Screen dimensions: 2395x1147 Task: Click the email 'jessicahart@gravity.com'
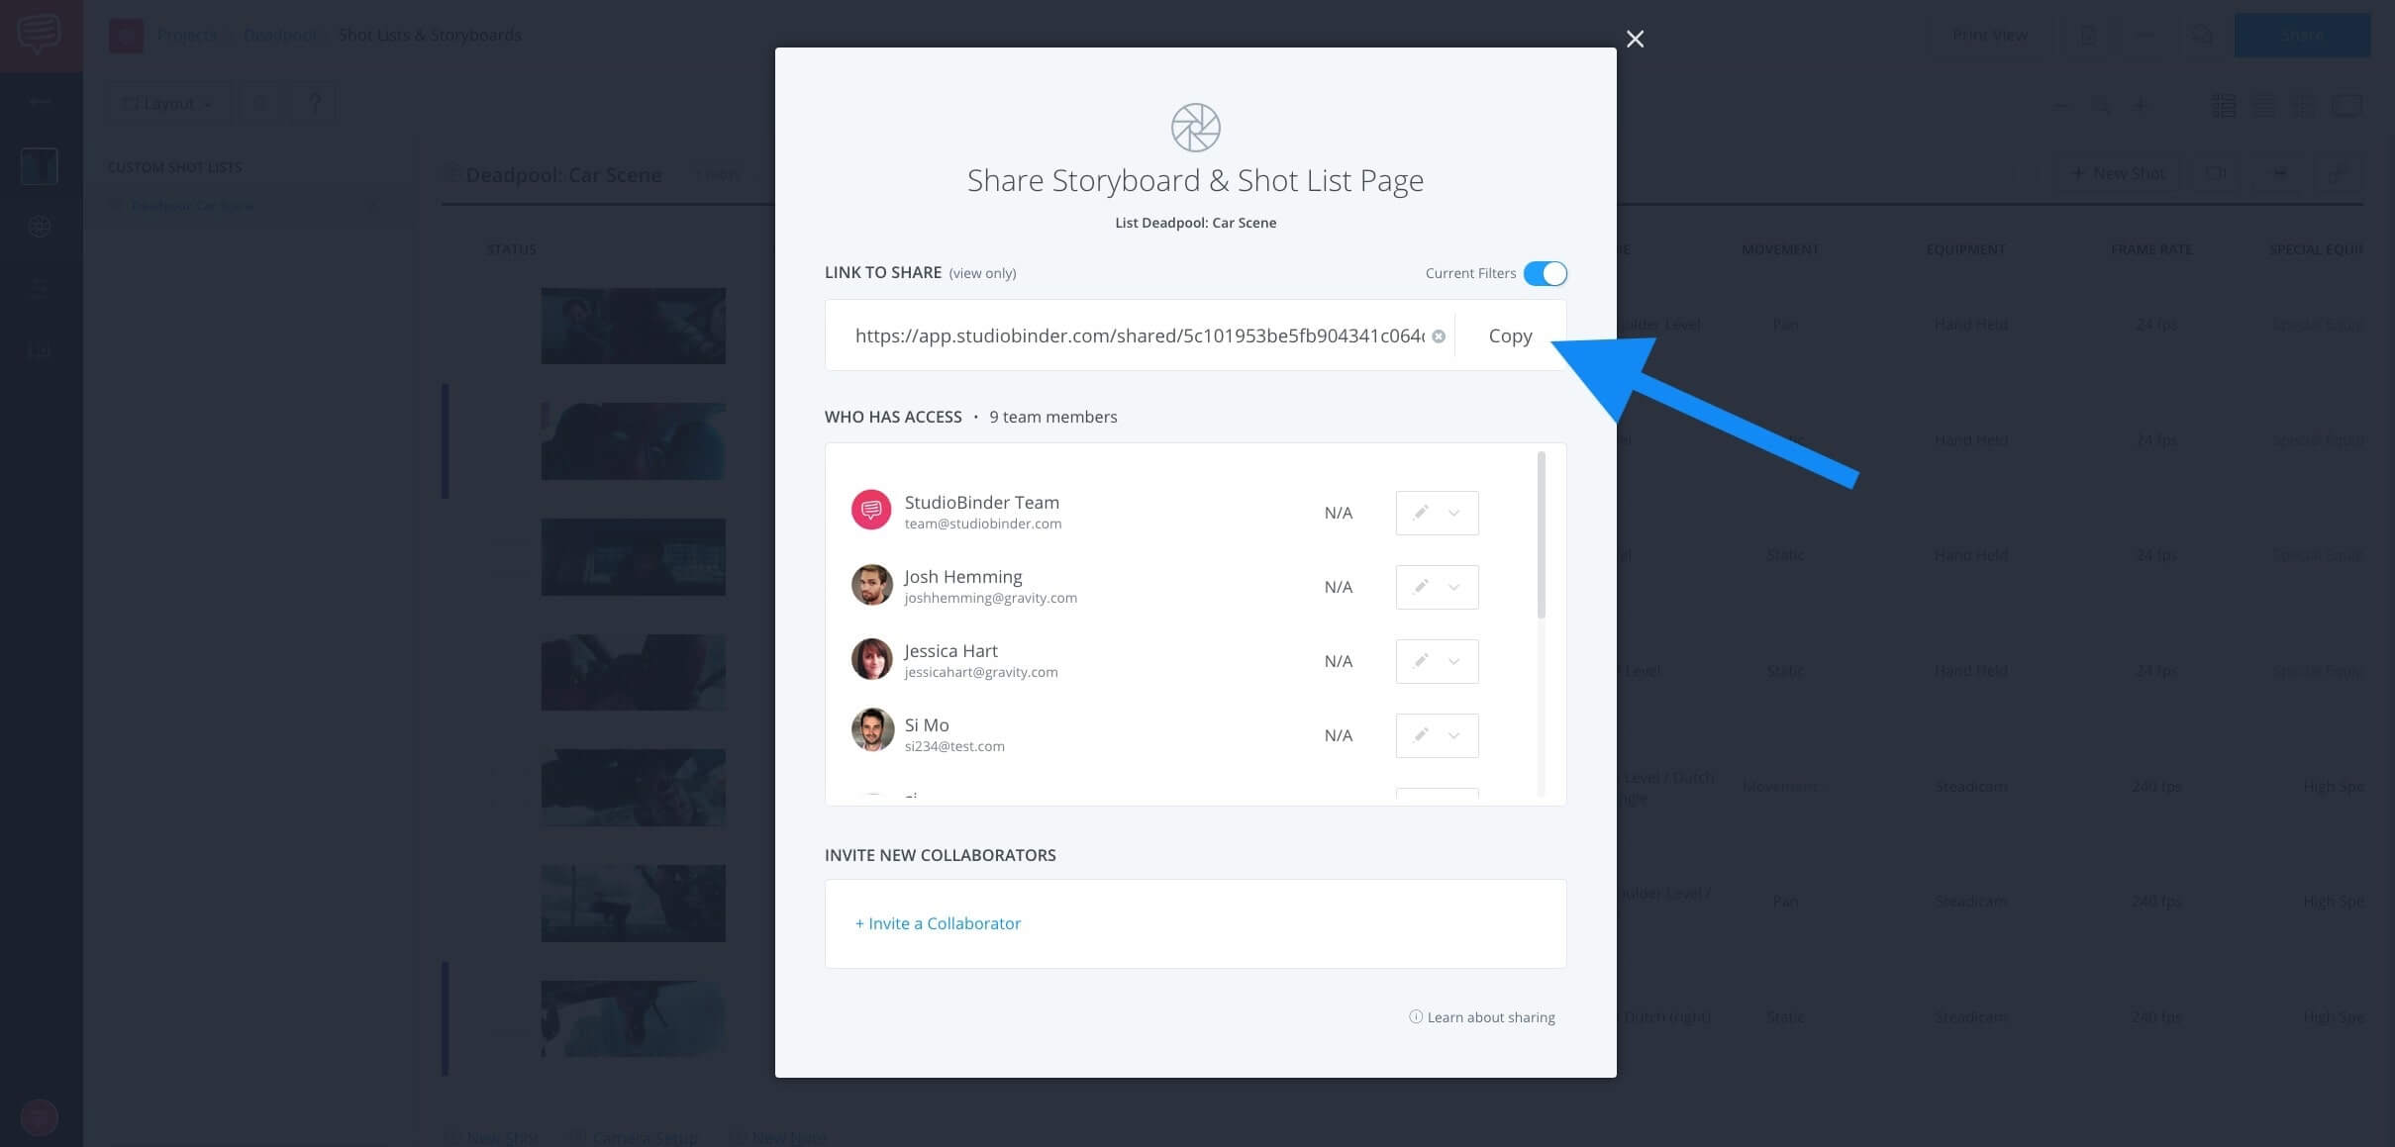[980, 672]
